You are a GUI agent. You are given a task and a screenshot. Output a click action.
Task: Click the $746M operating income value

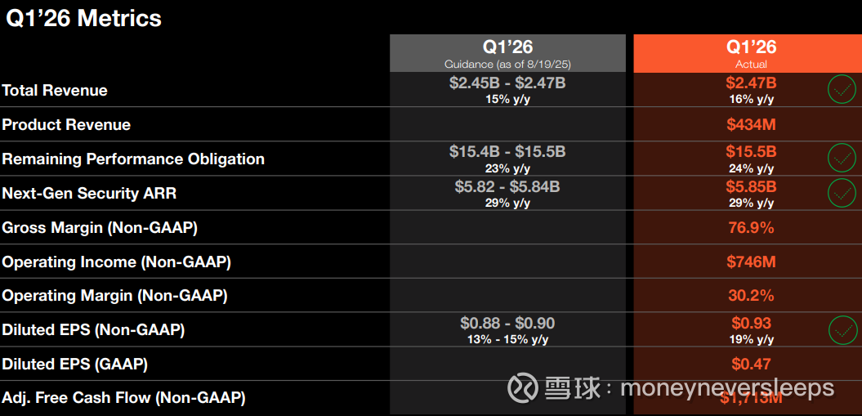tap(751, 262)
